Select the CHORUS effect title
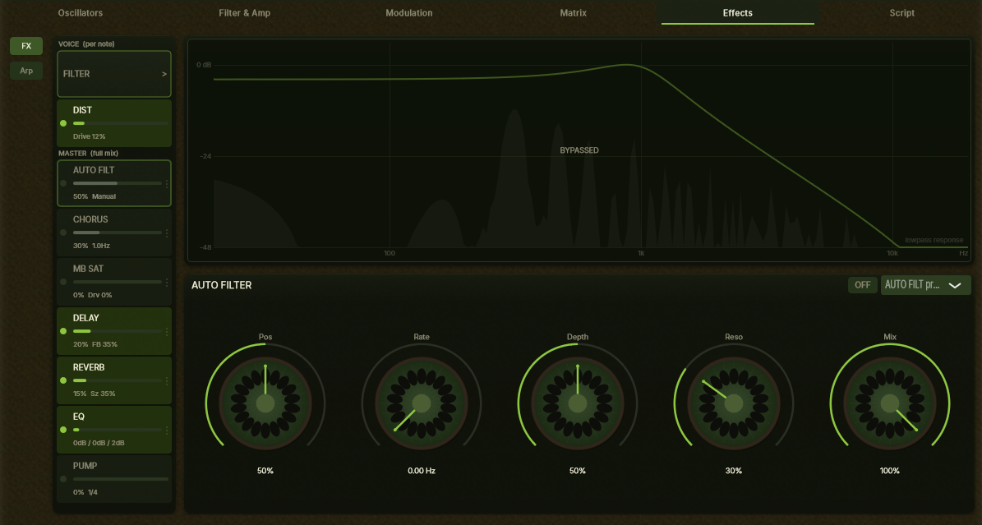The width and height of the screenshot is (982, 525). point(90,220)
